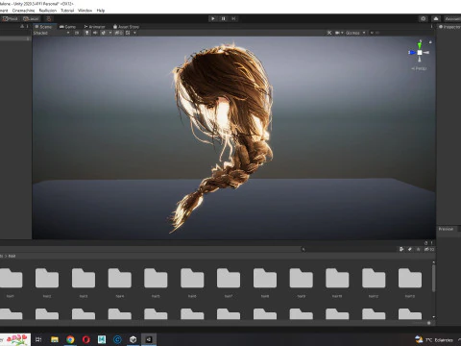Screen dimensions: 461x346
Task: Toggle the Local handle rotation button
Action: (31, 18)
